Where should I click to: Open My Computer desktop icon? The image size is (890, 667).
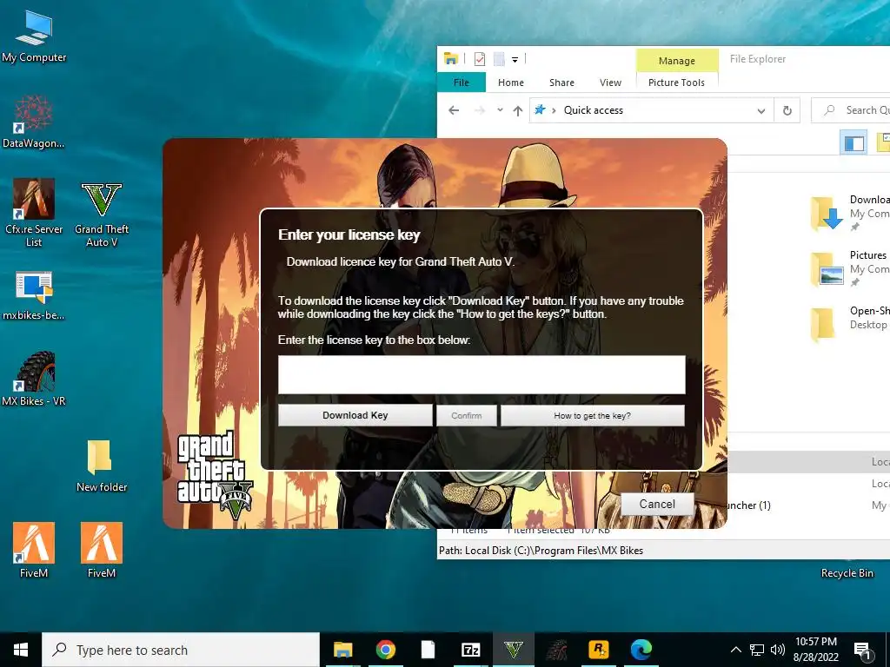[34, 36]
